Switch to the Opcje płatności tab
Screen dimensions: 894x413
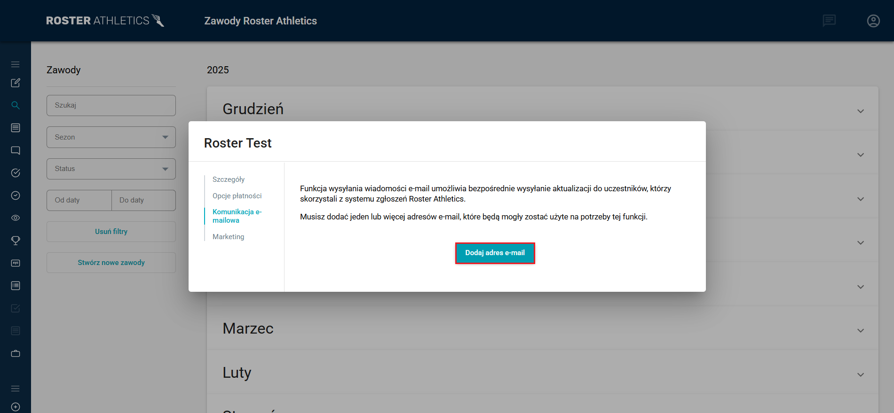click(237, 196)
